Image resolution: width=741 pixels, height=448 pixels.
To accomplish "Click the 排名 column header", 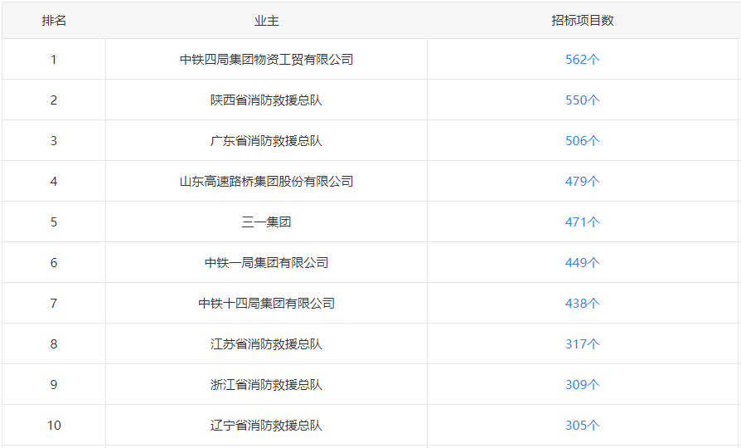I will tap(54, 21).
